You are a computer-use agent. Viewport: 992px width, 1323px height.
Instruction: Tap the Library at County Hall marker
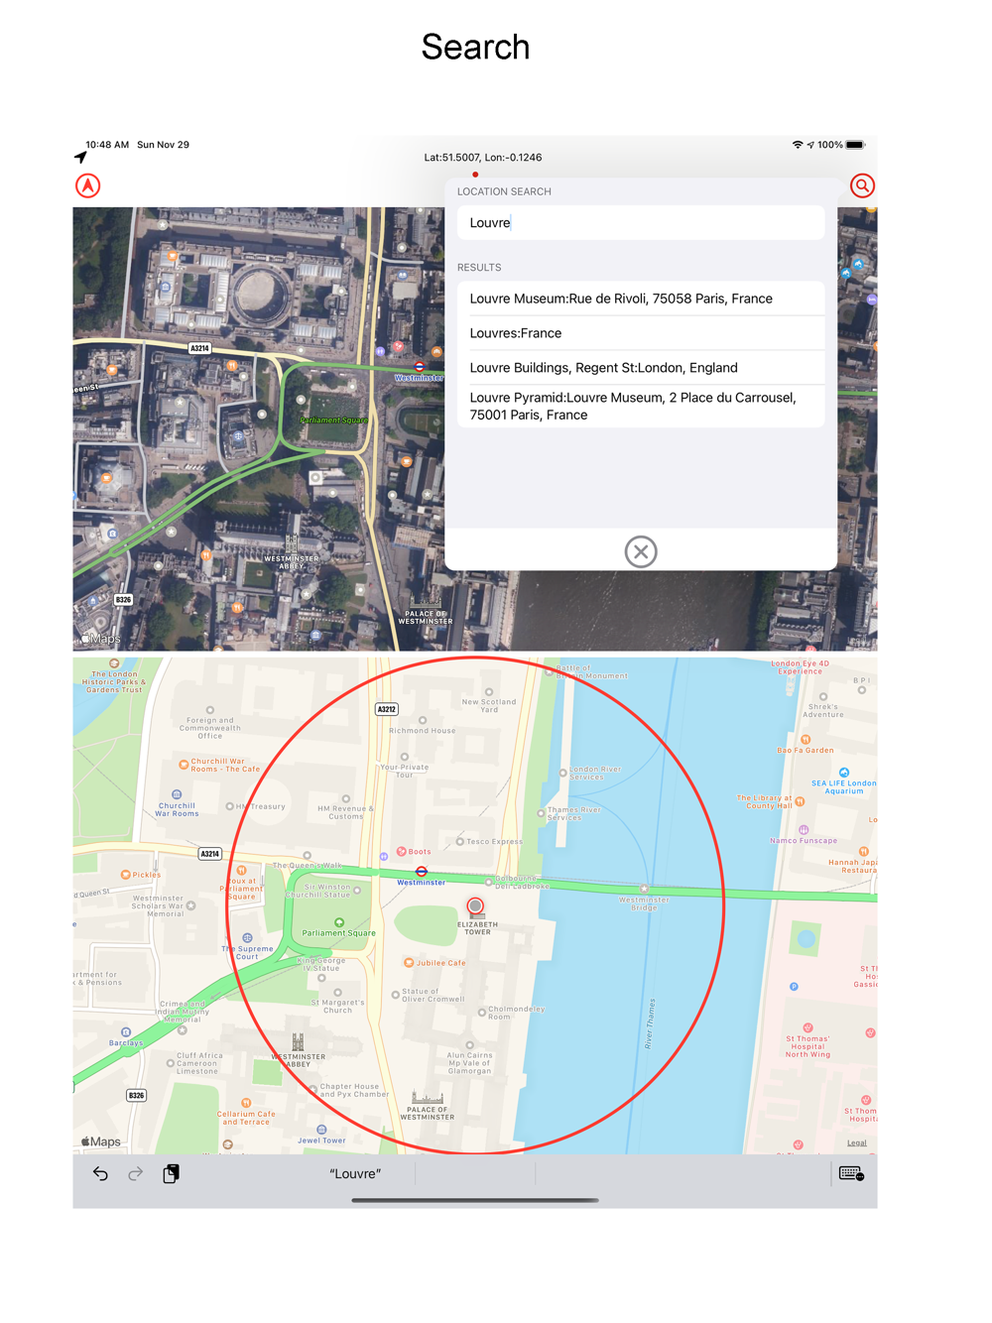coord(800,800)
